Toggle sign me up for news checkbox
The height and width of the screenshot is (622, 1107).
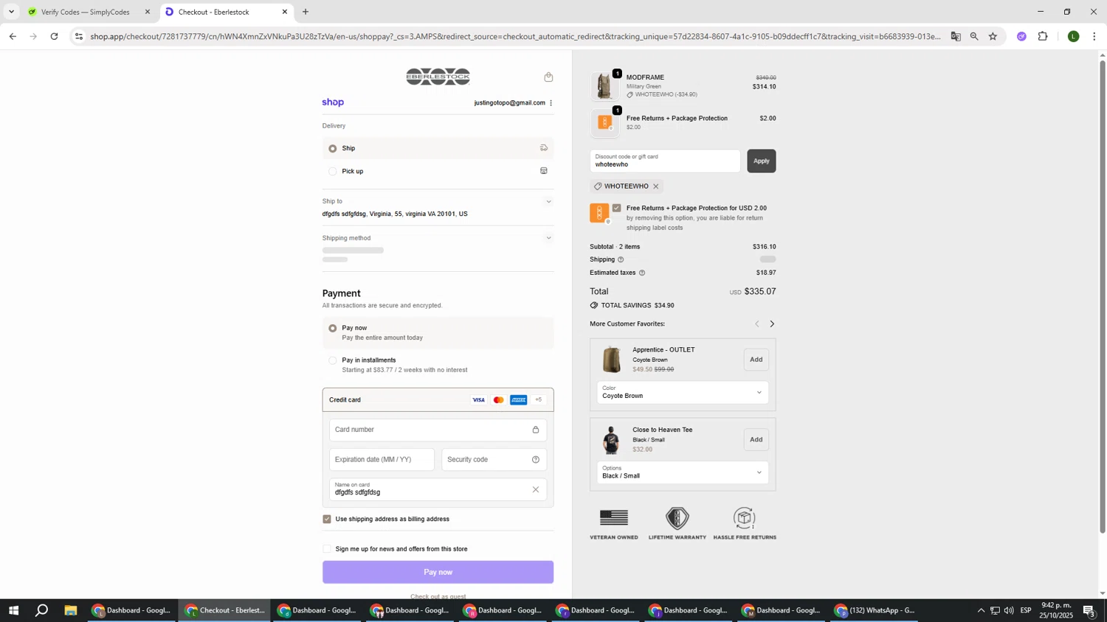click(327, 549)
